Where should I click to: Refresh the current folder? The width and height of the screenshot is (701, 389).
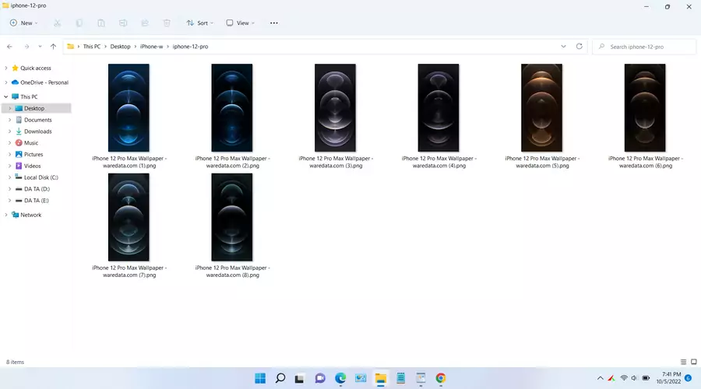pos(579,47)
